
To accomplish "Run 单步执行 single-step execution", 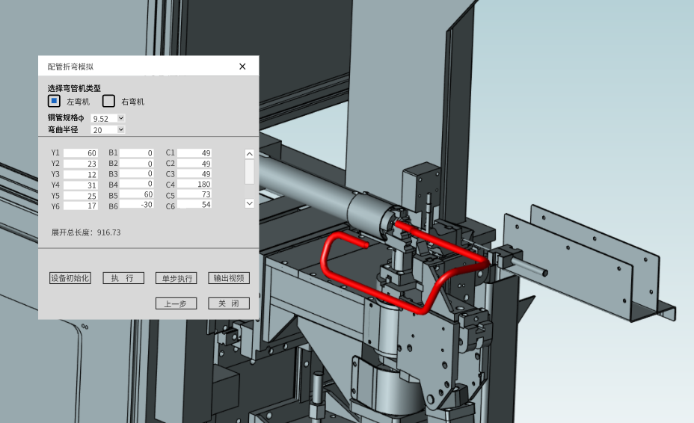I will click(x=176, y=278).
